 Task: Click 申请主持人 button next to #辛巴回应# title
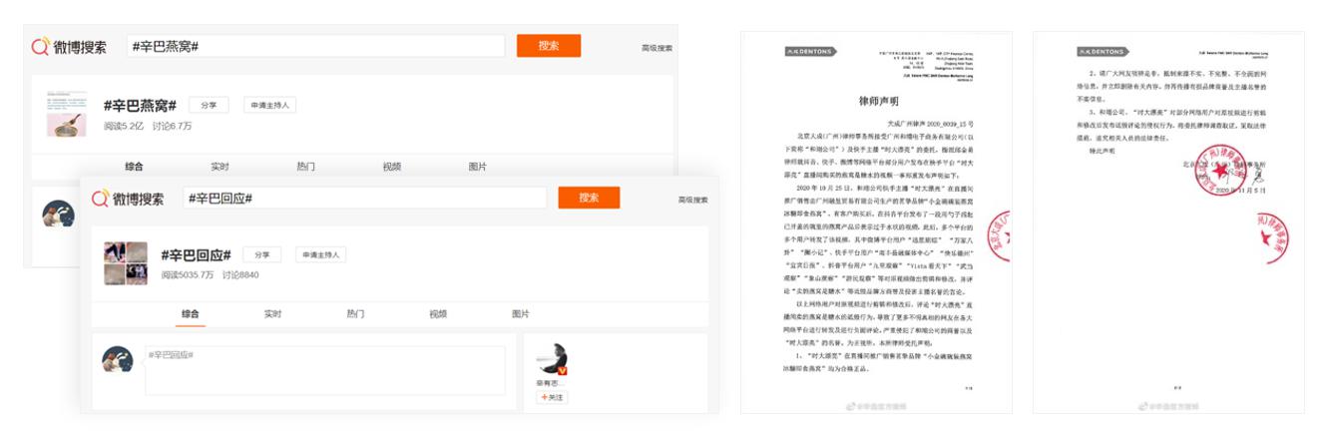[x=319, y=255]
